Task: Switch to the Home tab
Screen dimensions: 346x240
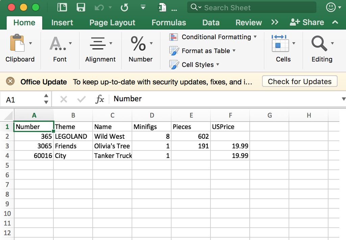Action: 24,23
